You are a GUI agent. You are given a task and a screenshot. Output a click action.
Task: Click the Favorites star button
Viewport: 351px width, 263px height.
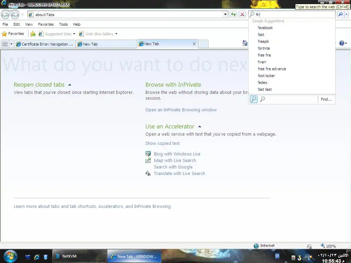click(13, 34)
